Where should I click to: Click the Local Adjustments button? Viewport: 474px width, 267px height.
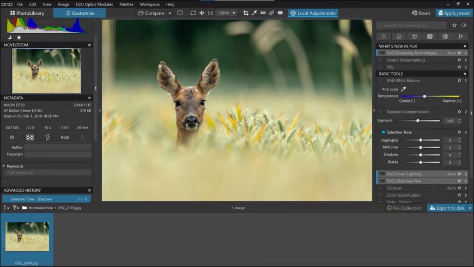313,13
